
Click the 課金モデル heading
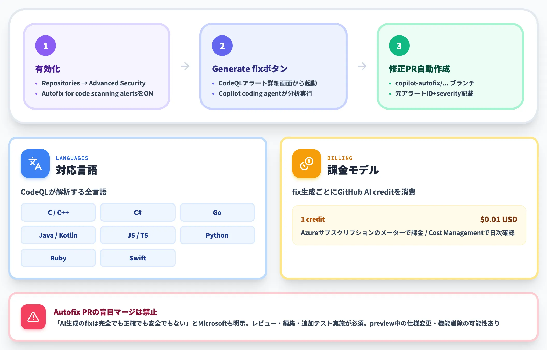[x=353, y=170]
